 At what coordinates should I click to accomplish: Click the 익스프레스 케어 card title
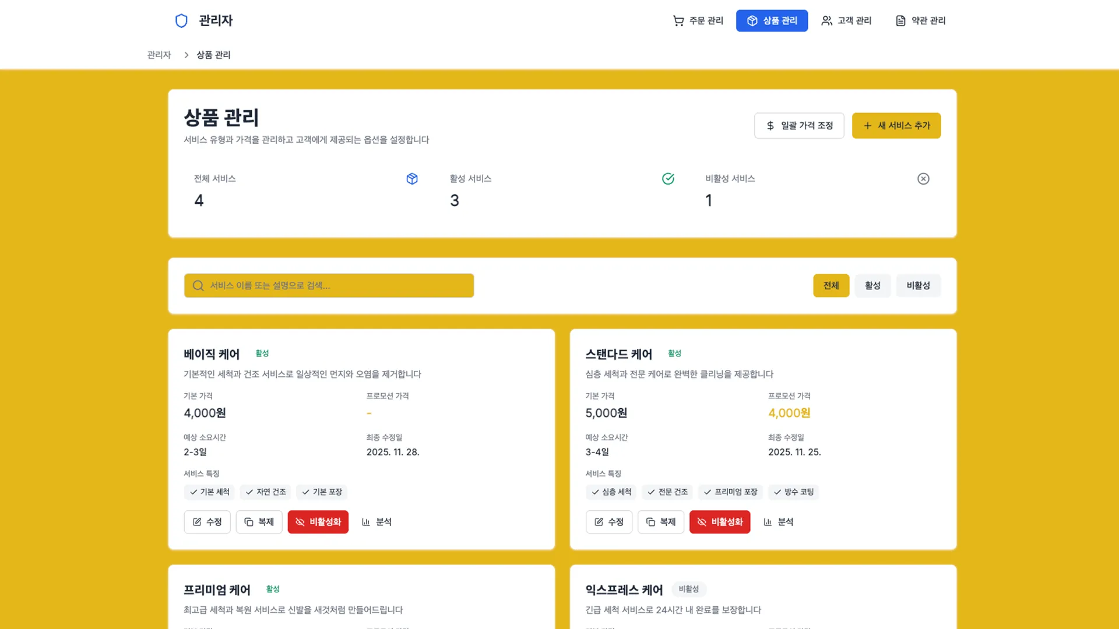click(624, 590)
